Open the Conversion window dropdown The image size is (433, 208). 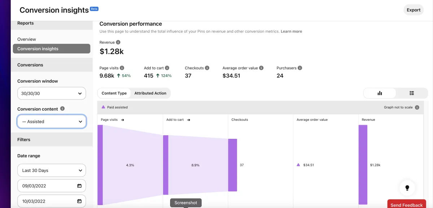coord(52,93)
